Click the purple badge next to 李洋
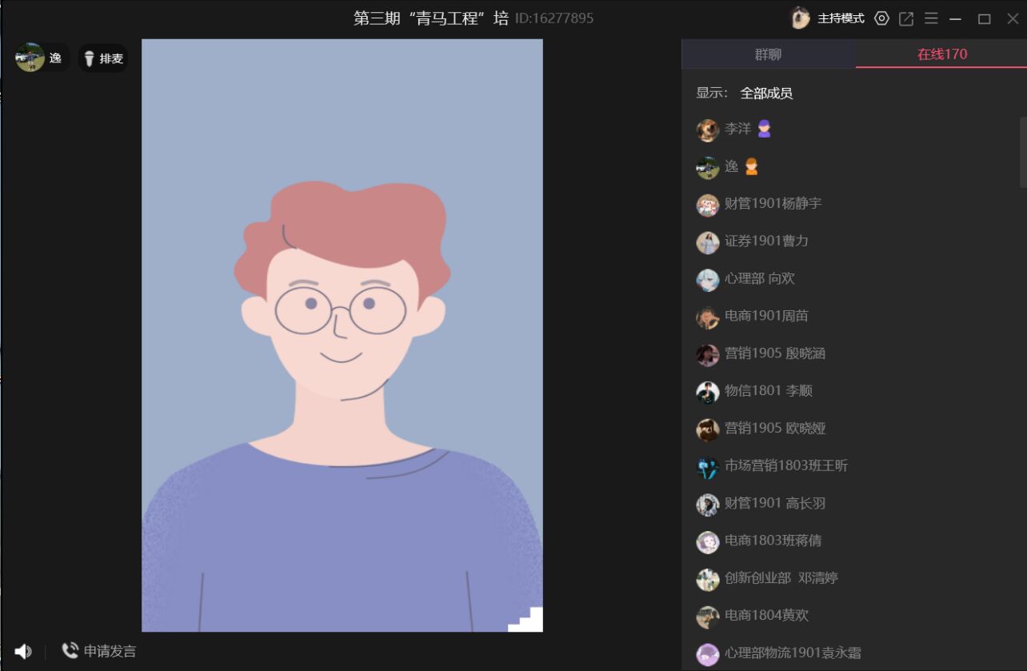Image resolution: width=1027 pixels, height=671 pixels. [764, 129]
